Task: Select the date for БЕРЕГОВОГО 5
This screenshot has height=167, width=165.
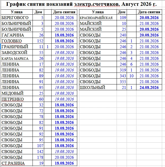Action: (x=64, y=17)
